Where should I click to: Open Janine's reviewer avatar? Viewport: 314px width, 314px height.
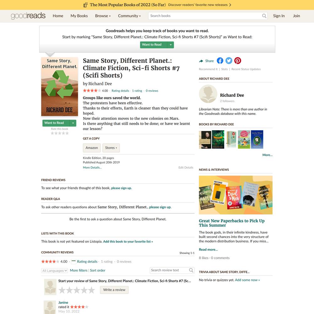pyautogui.click(x=50, y=307)
